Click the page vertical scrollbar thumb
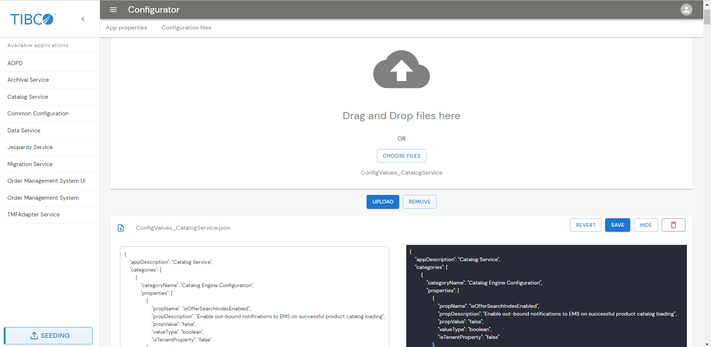 pyautogui.click(x=707, y=17)
